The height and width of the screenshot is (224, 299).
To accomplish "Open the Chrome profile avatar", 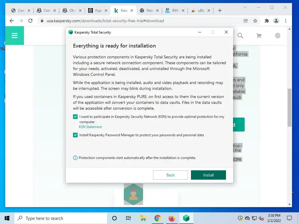I will pos(276,21).
